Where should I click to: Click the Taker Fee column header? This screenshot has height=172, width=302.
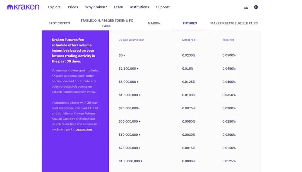[x=228, y=40]
